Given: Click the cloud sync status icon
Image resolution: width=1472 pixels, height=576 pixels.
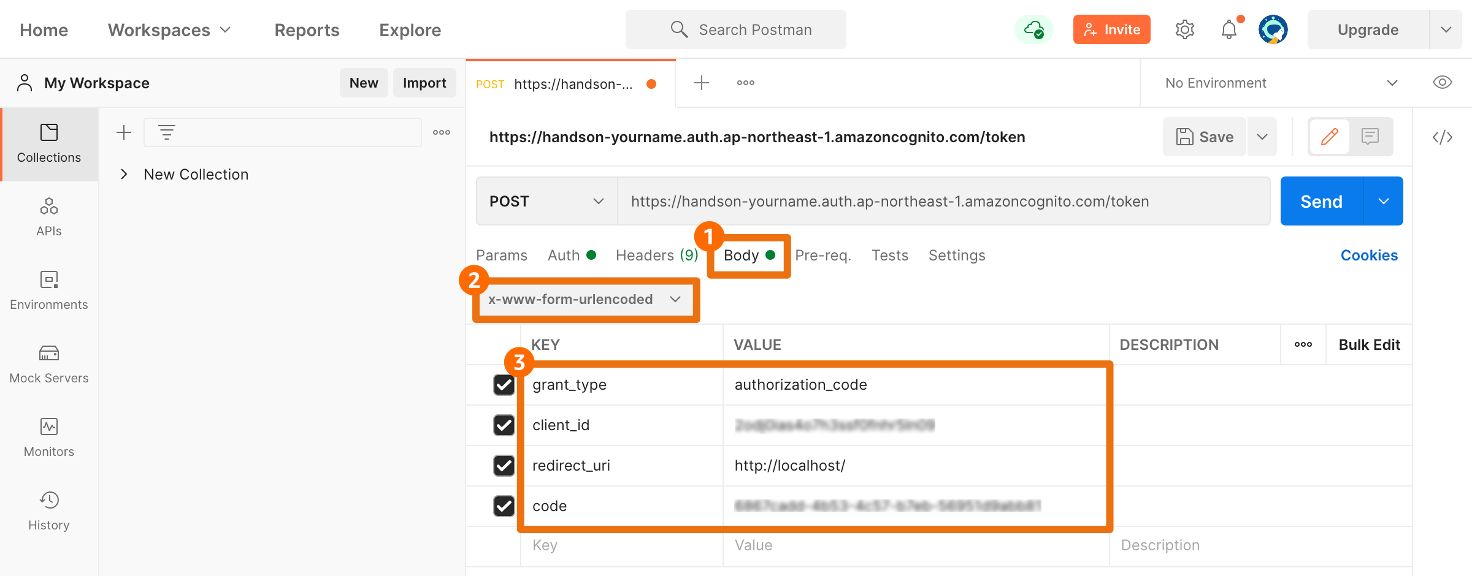Looking at the screenshot, I should click(1034, 29).
